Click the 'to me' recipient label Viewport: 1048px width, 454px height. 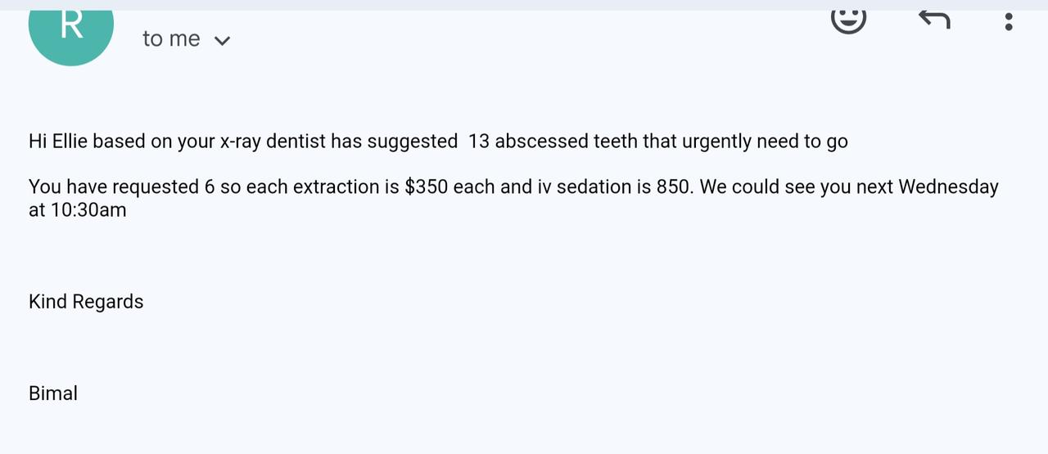171,38
